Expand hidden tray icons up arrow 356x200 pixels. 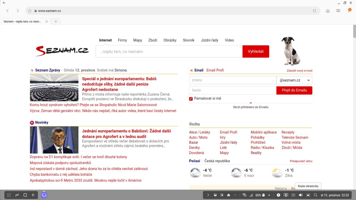(x=269, y=195)
